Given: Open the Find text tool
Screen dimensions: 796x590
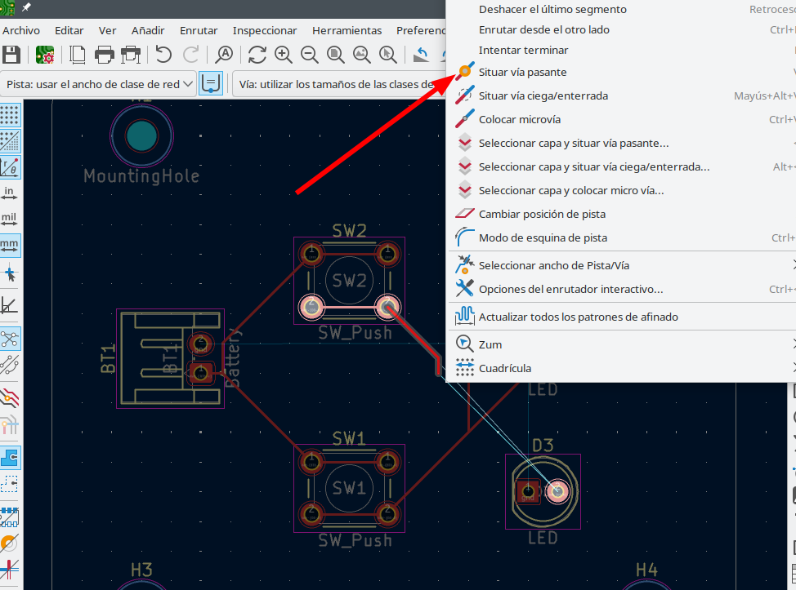Looking at the screenshot, I should (x=223, y=55).
